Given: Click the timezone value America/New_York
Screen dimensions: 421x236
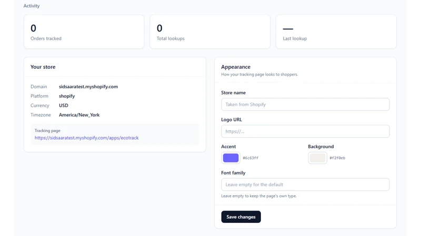Looking at the screenshot, I should pyautogui.click(x=79, y=115).
